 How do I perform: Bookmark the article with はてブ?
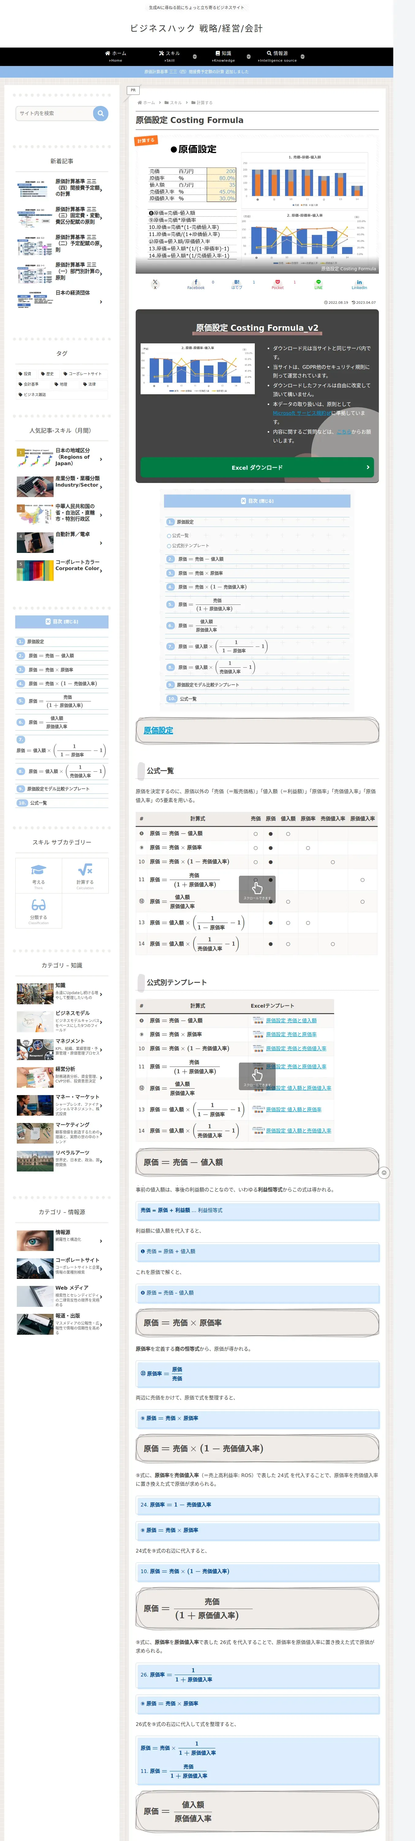237,284
